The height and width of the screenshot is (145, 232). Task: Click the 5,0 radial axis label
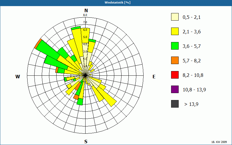pos(85,37)
